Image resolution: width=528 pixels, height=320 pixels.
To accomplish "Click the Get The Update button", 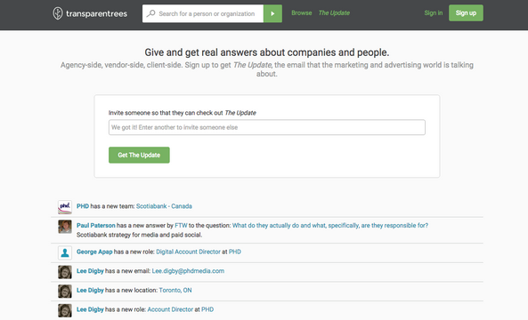I will click(x=139, y=155).
